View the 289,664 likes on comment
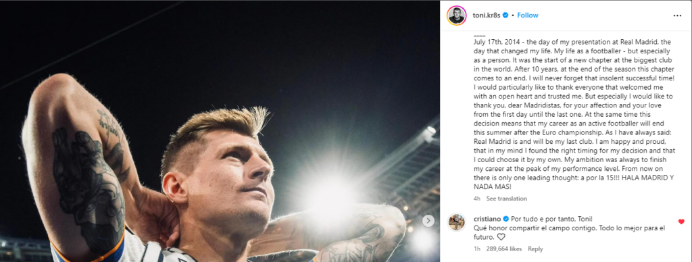692x262 pixels. pos(503,248)
